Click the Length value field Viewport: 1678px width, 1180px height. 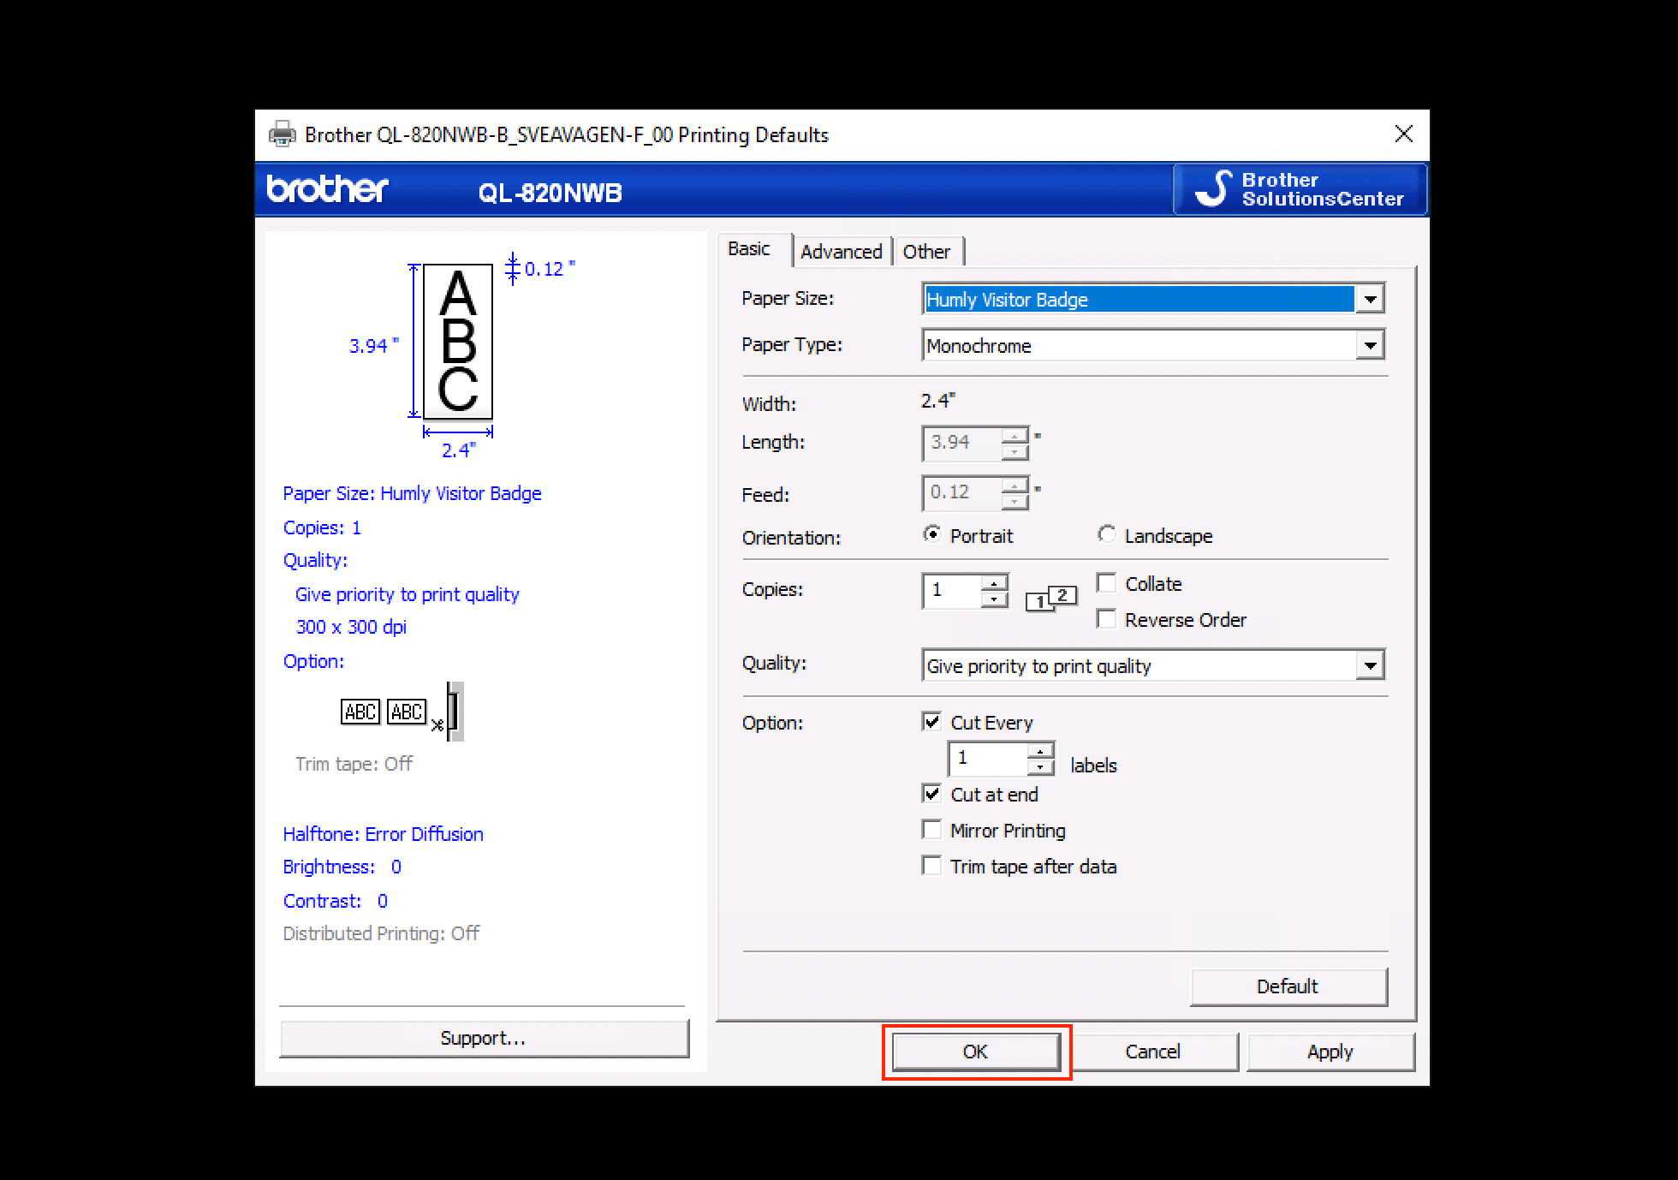(x=961, y=443)
